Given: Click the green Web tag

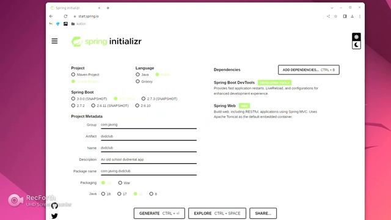Looking at the screenshot, I should (244, 106).
